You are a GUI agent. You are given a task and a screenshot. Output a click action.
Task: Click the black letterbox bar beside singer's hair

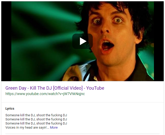pos(159,41)
